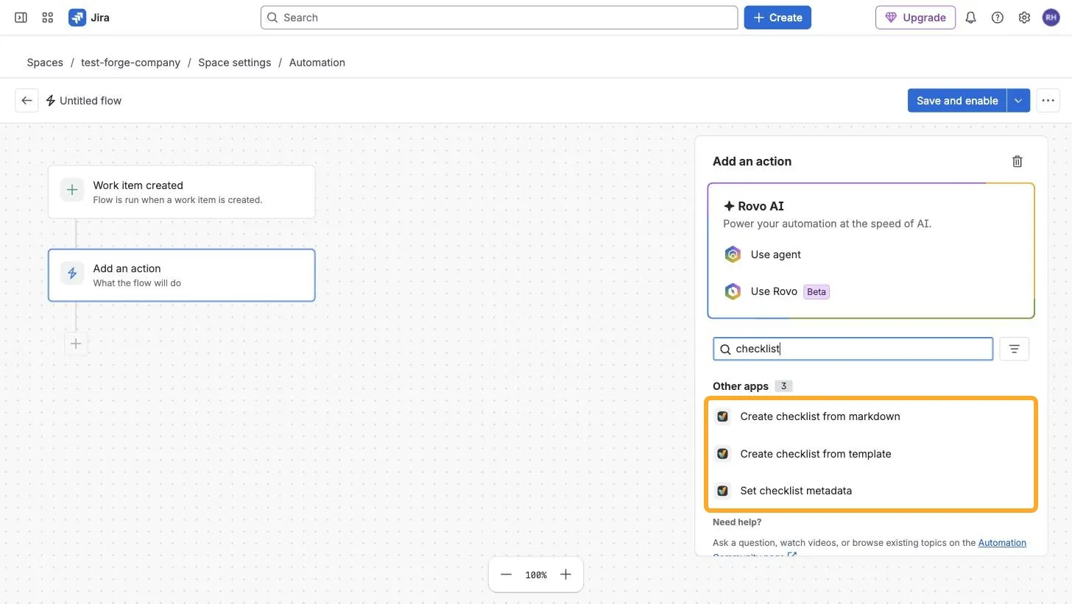Viewport: 1072px width, 604px height.
Task: Select the Work item created trigger card
Action: [181, 192]
